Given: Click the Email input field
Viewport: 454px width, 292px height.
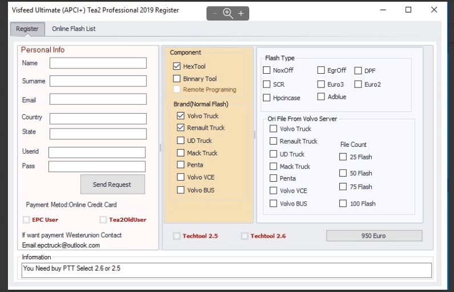Looking at the screenshot, I should point(98,99).
